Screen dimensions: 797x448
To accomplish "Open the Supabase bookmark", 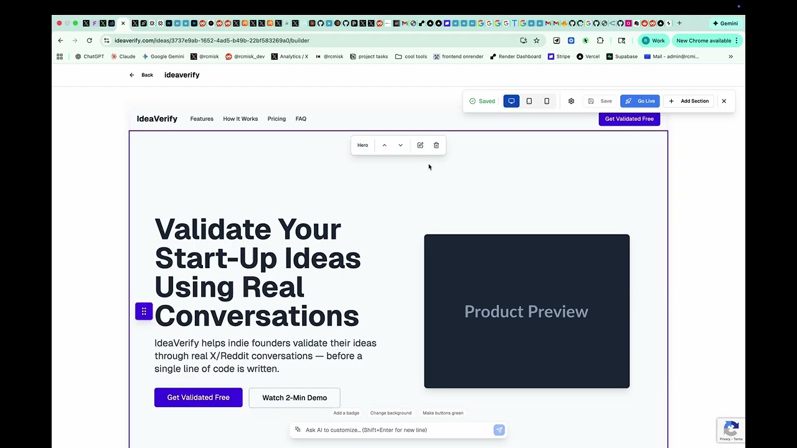I will pos(621,57).
